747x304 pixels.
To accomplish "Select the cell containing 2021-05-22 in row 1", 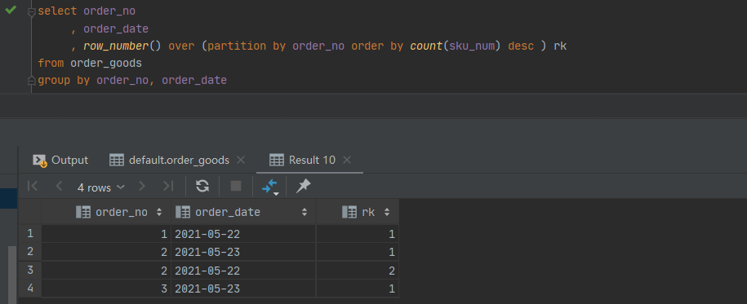I will pyautogui.click(x=243, y=234).
